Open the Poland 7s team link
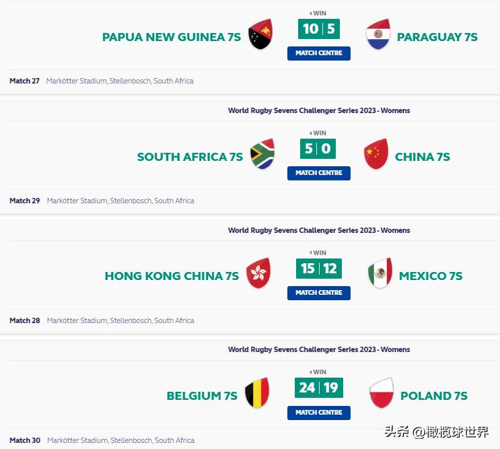This screenshot has height=449, width=500. 434,396
